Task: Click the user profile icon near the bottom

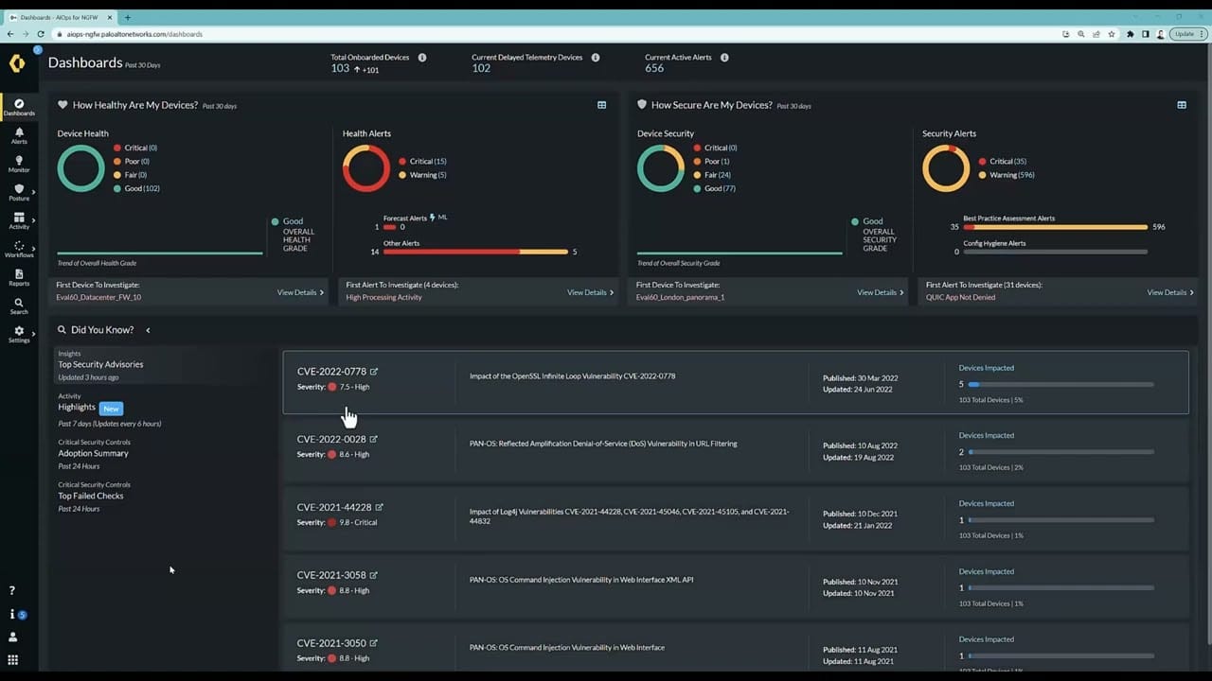Action: tap(11, 636)
